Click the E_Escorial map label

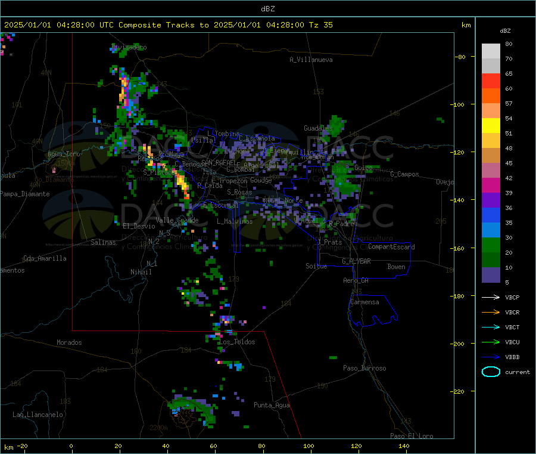pyautogui.click(x=221, y=205)
